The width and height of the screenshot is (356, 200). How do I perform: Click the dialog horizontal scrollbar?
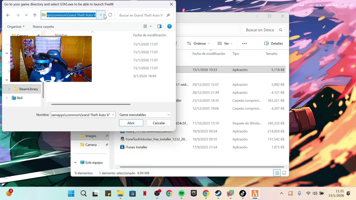[91, 104]
